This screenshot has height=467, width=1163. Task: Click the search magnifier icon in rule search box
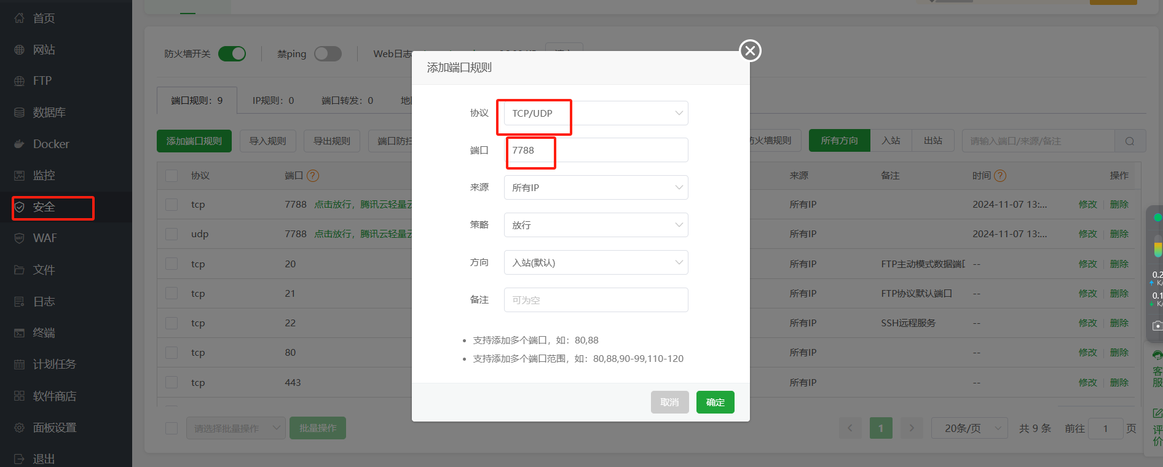point(1130,141)
